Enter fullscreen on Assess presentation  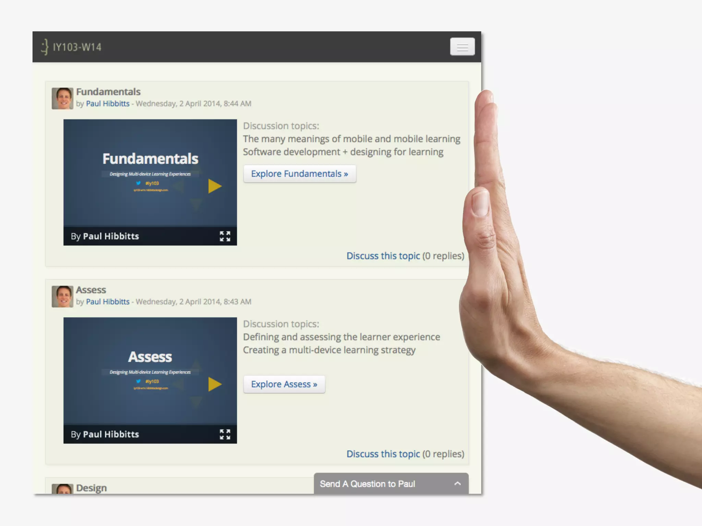click(x=225, y=434)
